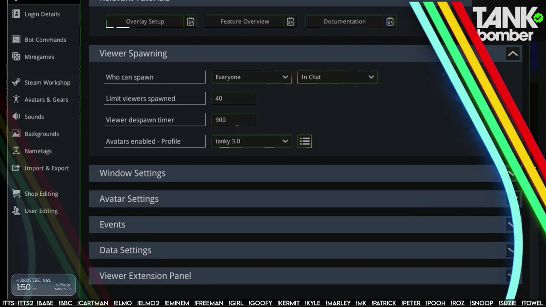
Task: Expand the Events section
Action: [305, 224]
